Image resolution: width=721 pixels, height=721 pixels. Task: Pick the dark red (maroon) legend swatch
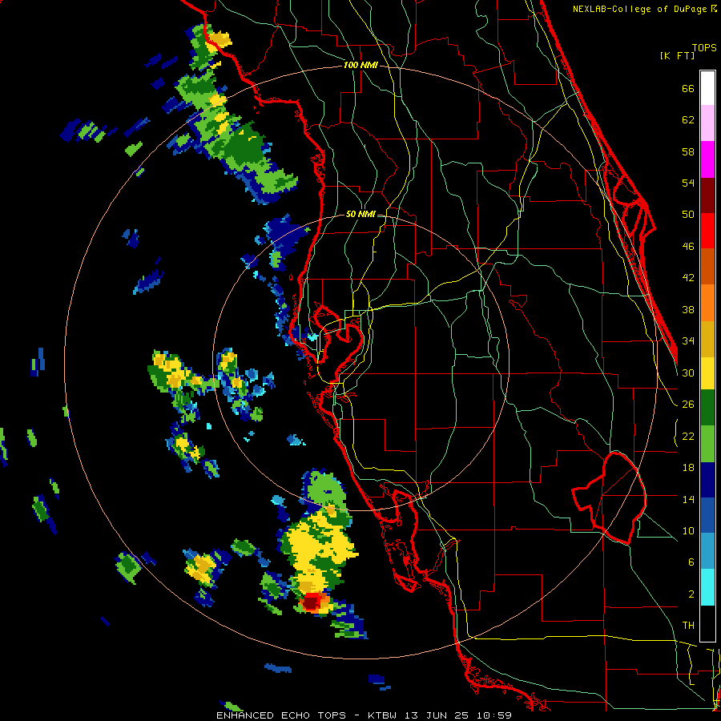click(x=707, y=195)
